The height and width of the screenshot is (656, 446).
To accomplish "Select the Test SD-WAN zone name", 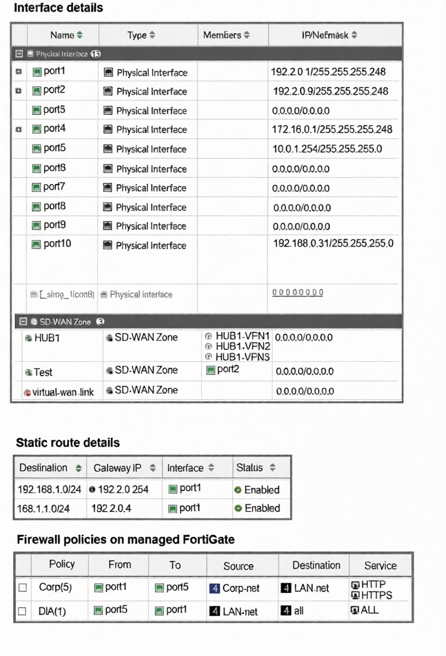I will coord(43,372).
